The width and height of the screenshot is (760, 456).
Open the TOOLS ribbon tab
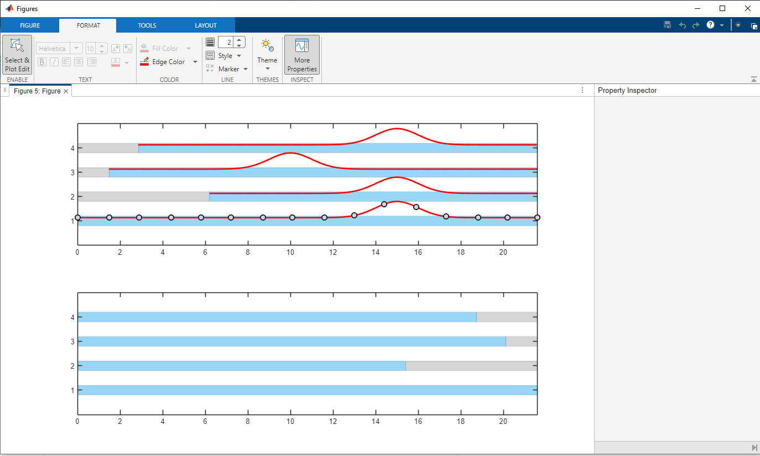point(147,25)
